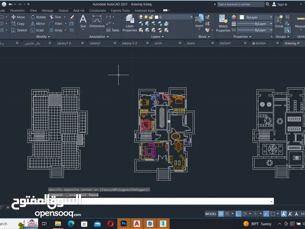Select the Copy tool

pos(18,24)
